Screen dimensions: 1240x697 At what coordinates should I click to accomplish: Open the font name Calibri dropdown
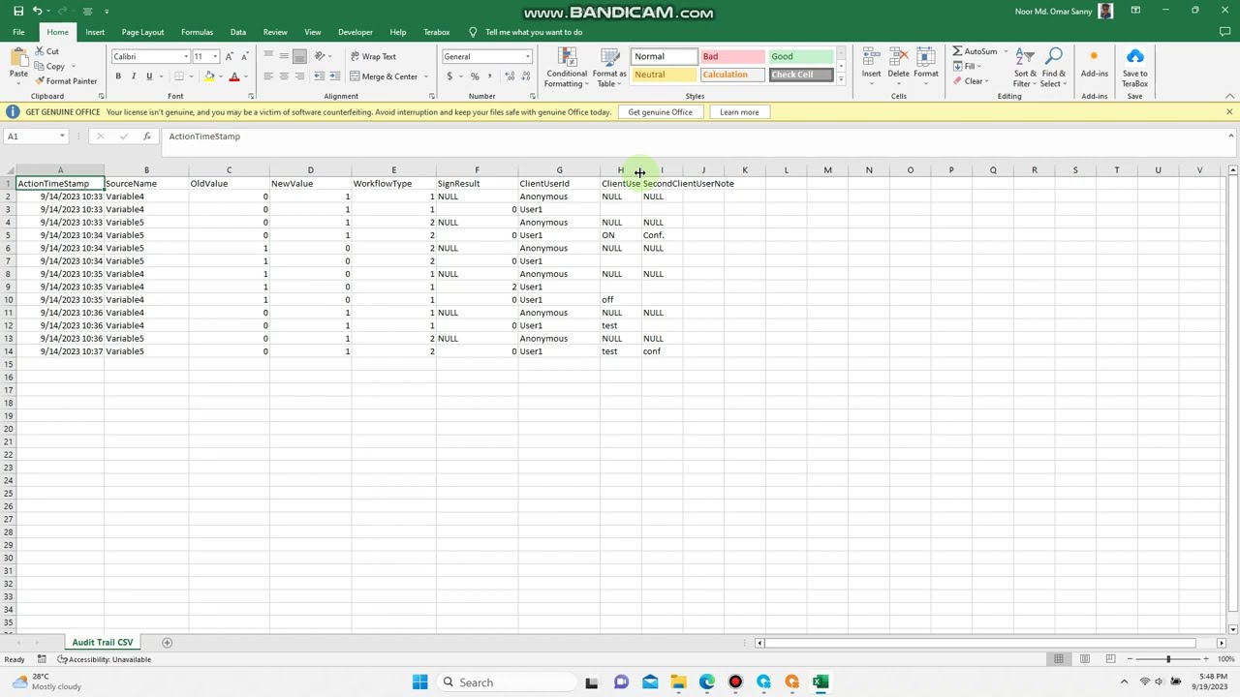tap(186, 56)
